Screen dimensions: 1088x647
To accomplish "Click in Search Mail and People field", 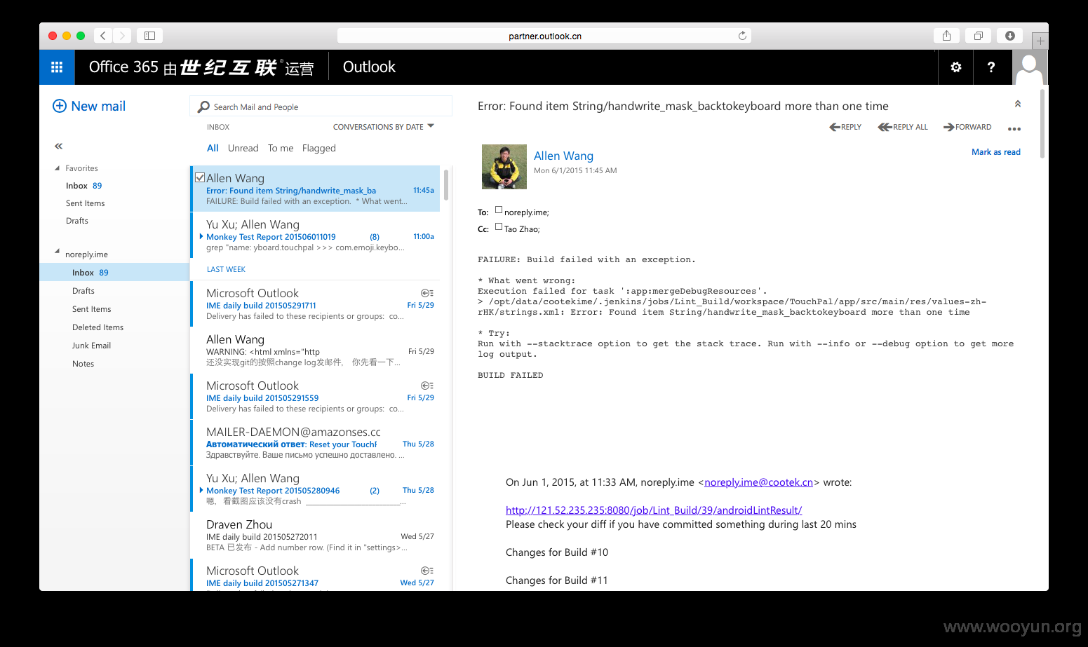I will (x=321, y=107).
